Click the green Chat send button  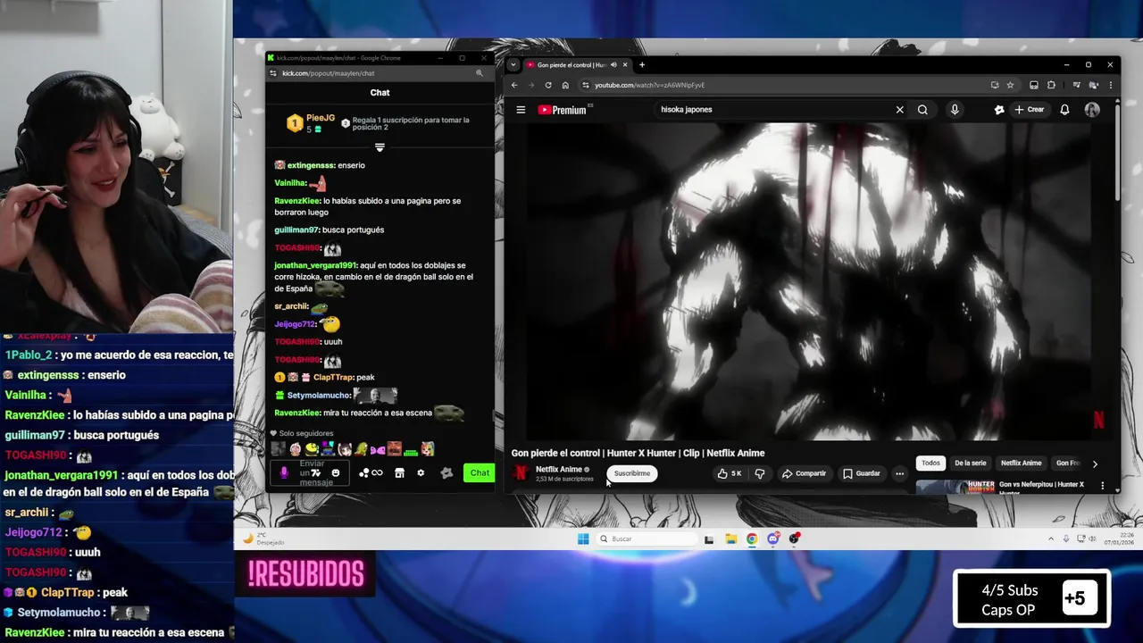click(x=480, y=473)
